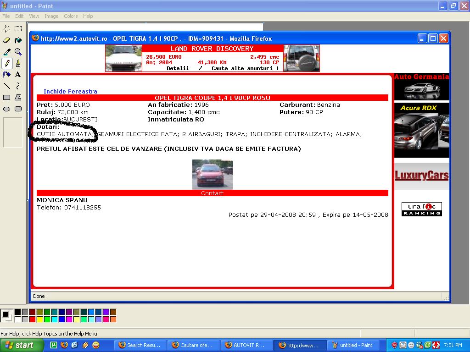Pick the light gray color swatch
Screen dimensions: 470x352
(x=25, y=319)
